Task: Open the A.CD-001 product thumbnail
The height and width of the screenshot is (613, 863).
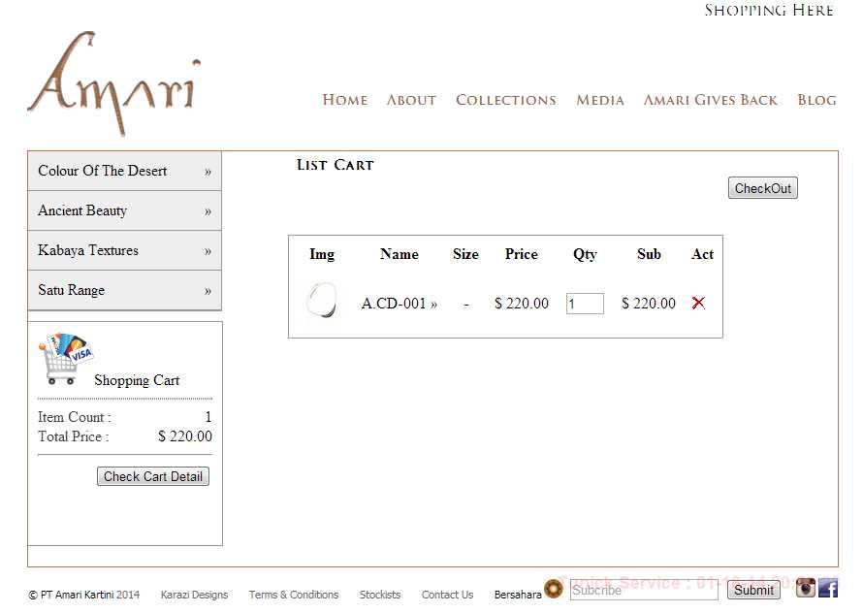Action: tap(321, 301)
